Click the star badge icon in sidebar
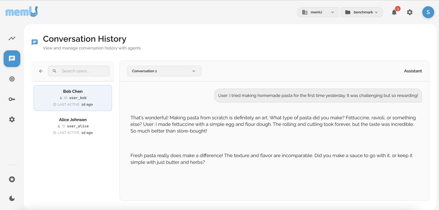The image size is (439, 210). coord(12,179)
